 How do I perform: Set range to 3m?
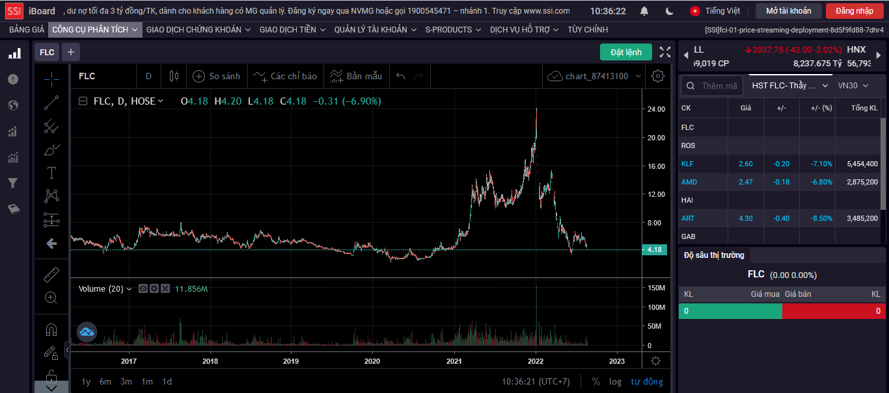click(x=126, y=382)
